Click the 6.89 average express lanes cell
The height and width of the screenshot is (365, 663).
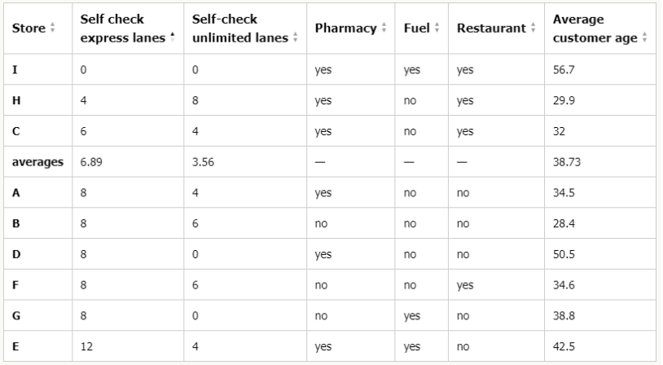coord(128,162)
